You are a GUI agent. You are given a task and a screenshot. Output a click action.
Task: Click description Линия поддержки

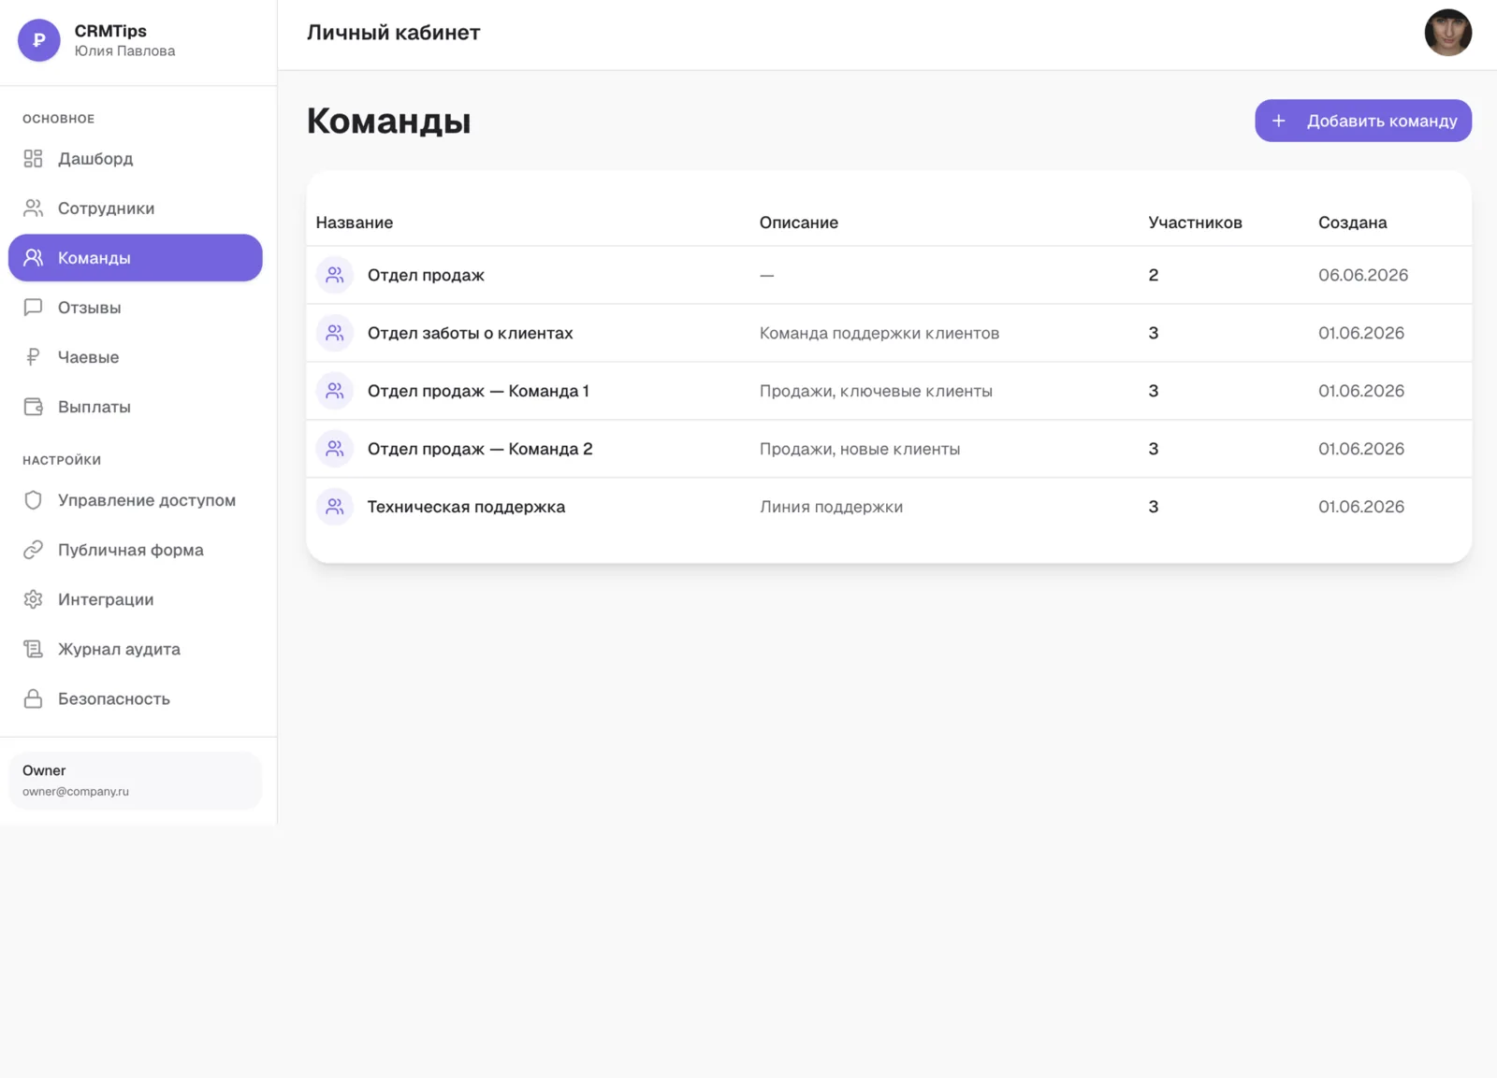tap(831, 507)
